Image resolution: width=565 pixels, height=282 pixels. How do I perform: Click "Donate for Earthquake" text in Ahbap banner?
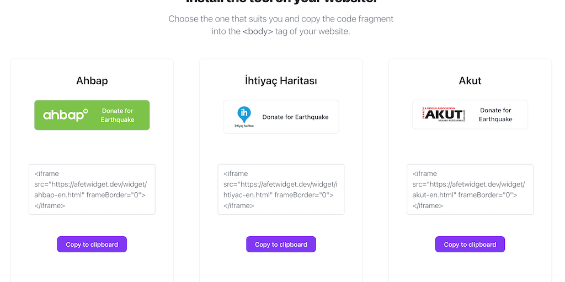(118, 115)
